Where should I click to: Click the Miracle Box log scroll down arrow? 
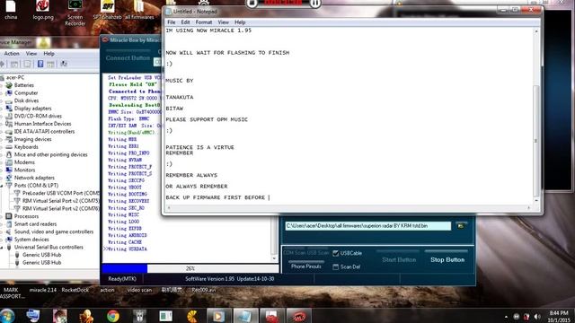(274, 258)
